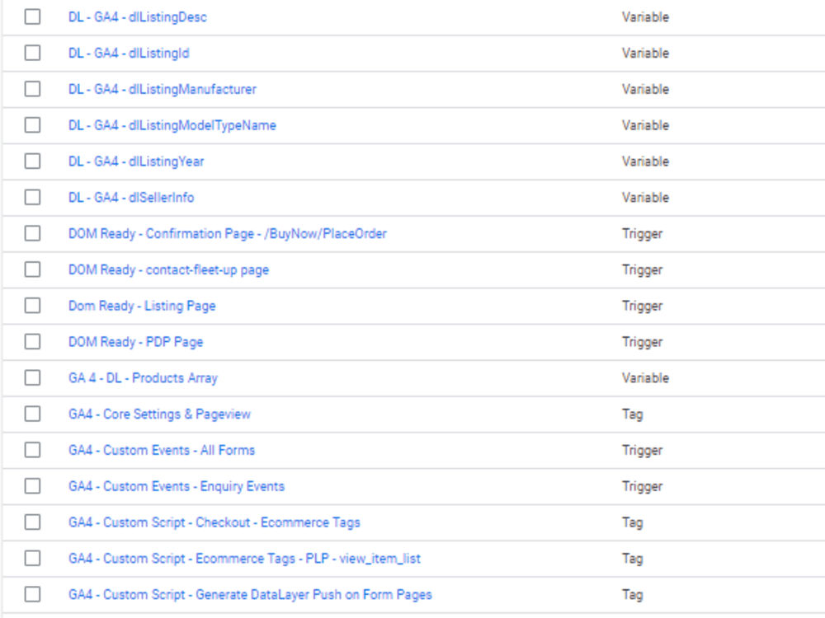Click the Tag type for Core Settings & Pageview

tap(633, 414)
